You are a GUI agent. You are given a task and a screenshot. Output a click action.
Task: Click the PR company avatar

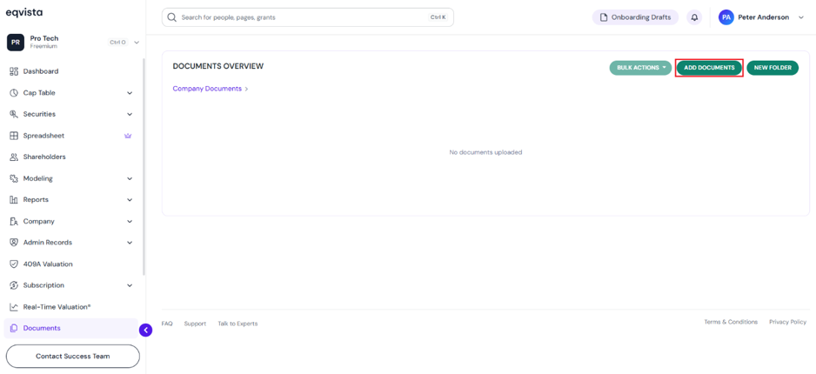[16, 42]
